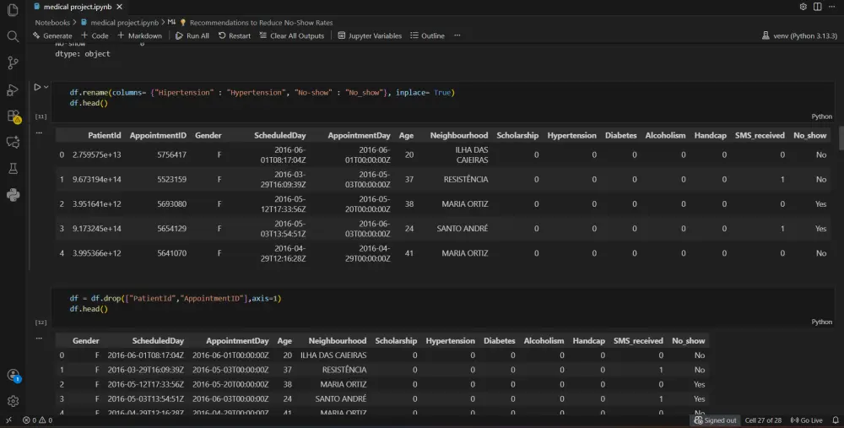The height and width of the screenshot is (428, 844).
Task: Open more actions menu for the first output table
Action: click(39, 133)
